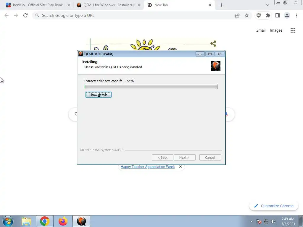
Task: Click the Show details button in the installer
Action: pos(98,95)
